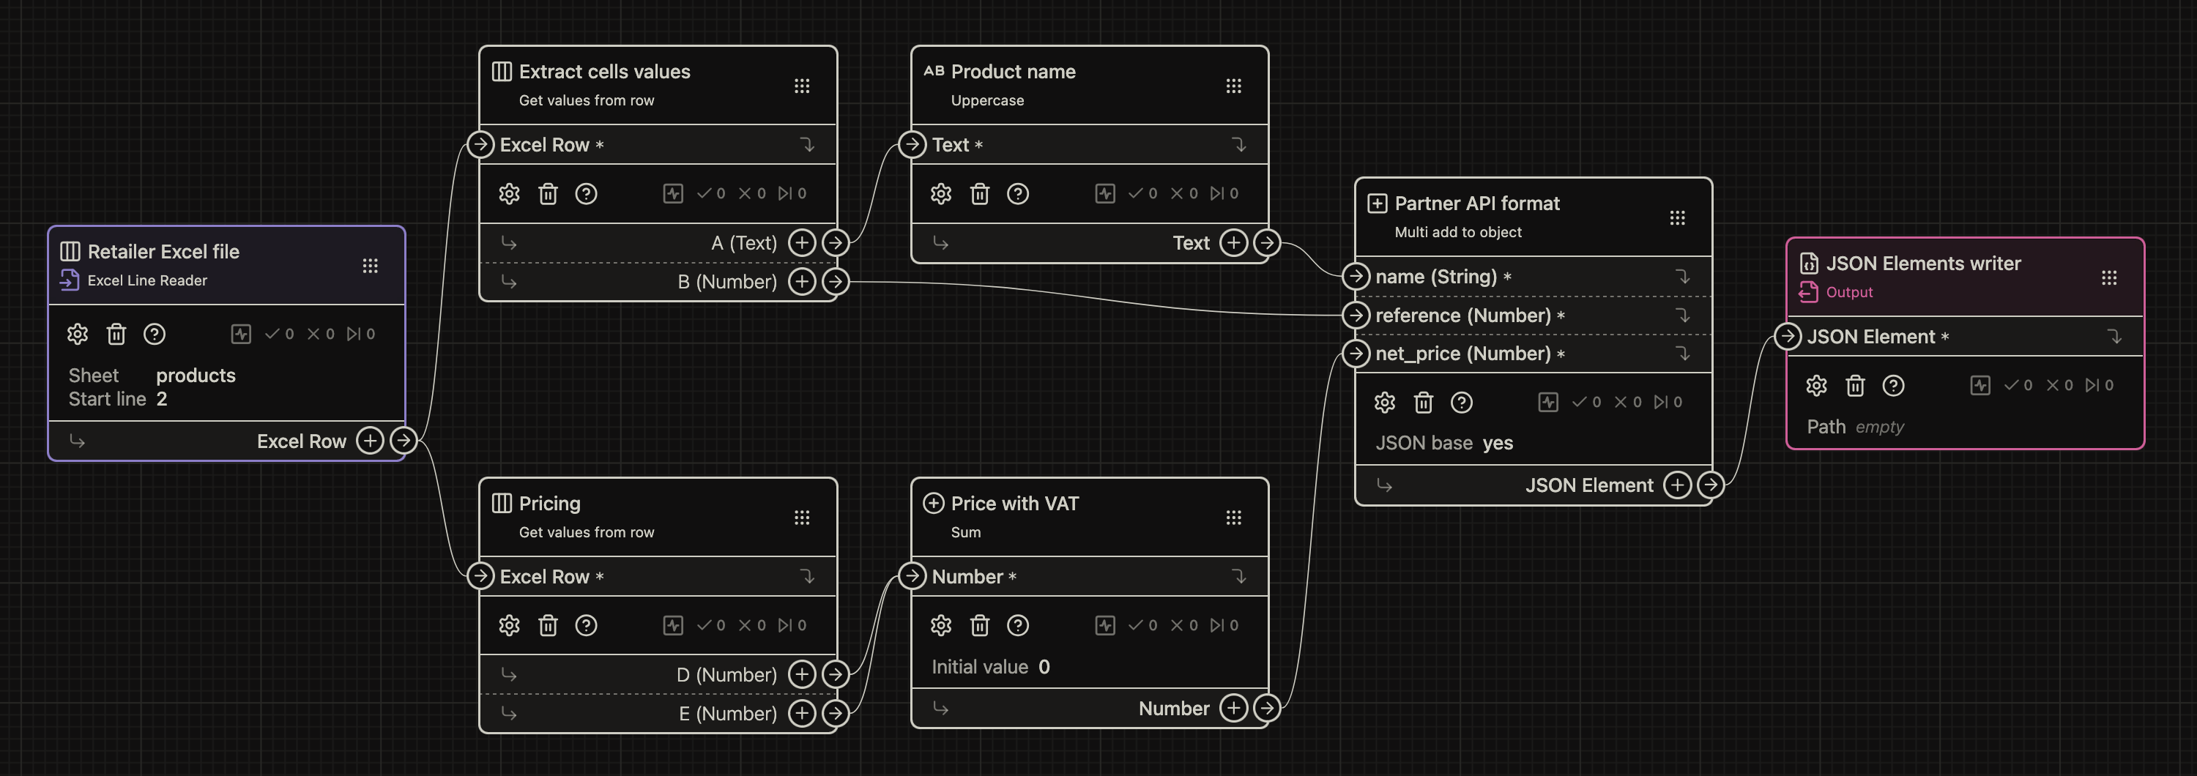Select the Start line 2 setting
This screenshot has width=2197, height=776.
point(118,399)
